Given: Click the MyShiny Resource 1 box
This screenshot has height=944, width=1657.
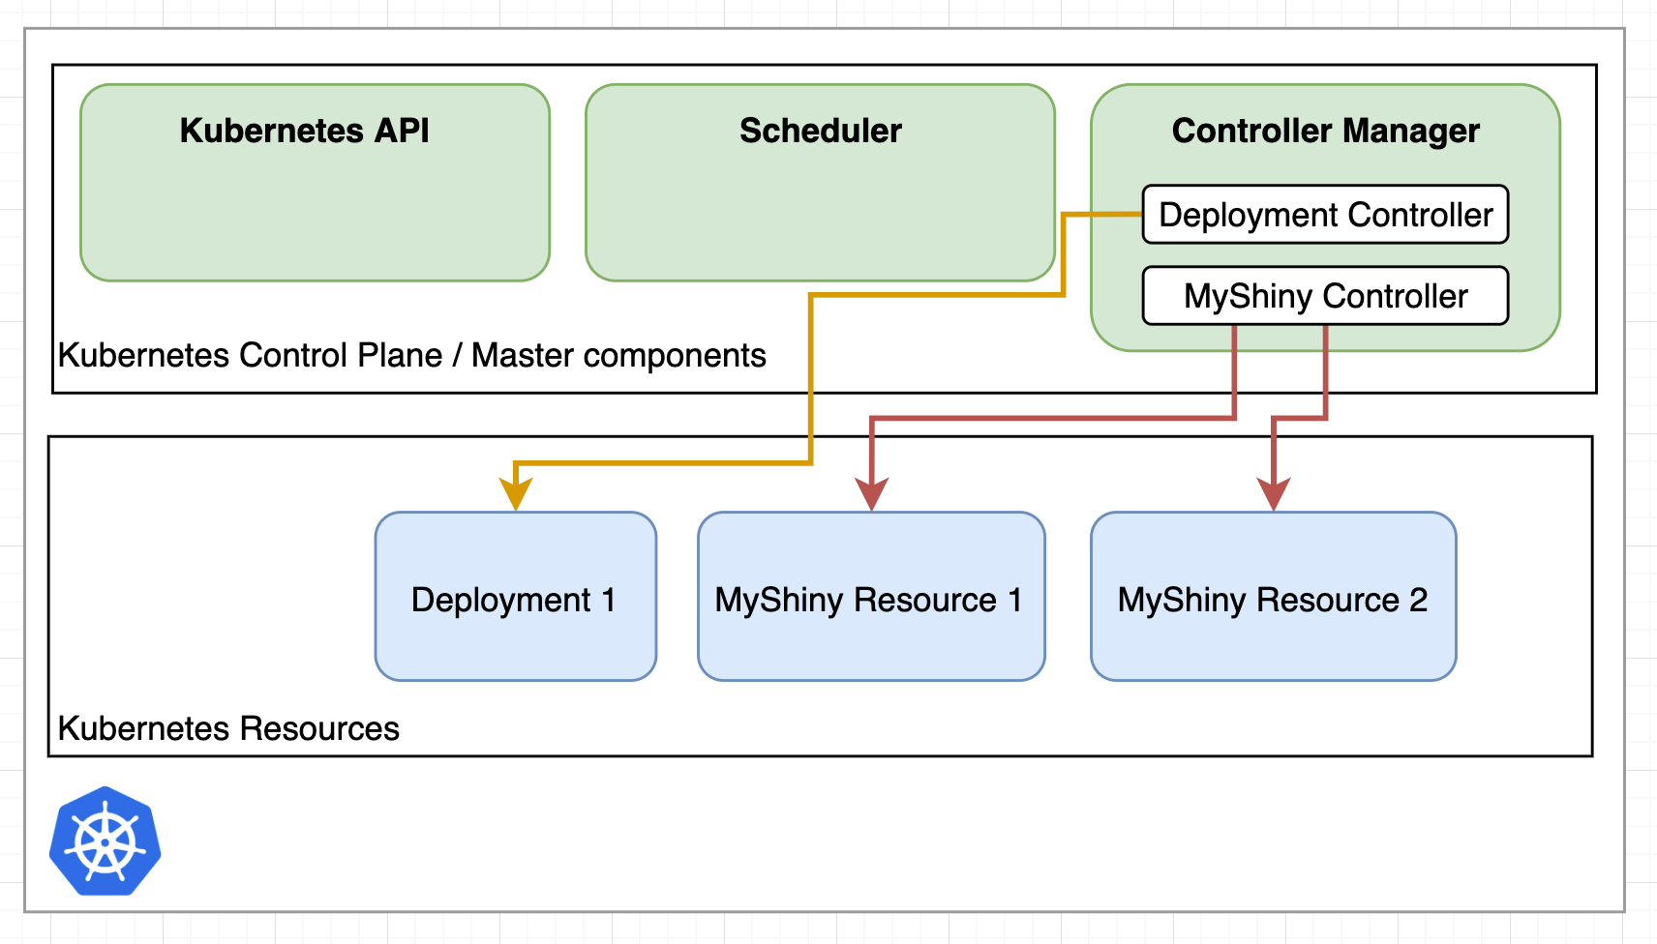Looking at the screenshot, I should pyautogui.click(x=870, y=597).
